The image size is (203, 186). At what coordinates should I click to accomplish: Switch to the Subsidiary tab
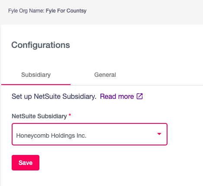(x=36, y=75)
